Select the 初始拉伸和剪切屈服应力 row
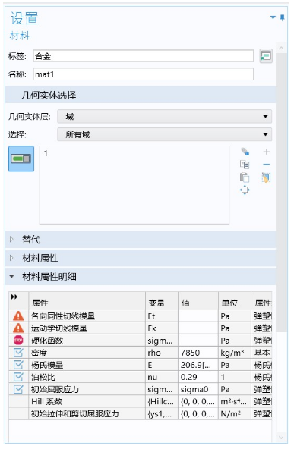This screenshot has height=449, width=294. [x=140, y=414]
